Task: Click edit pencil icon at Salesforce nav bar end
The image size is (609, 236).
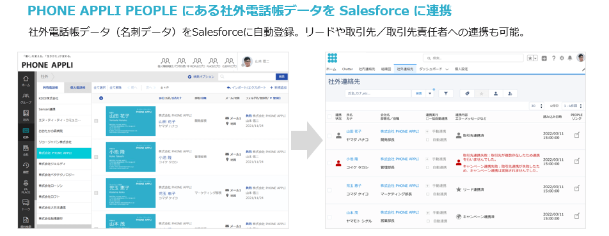Action: click(583, 69)
